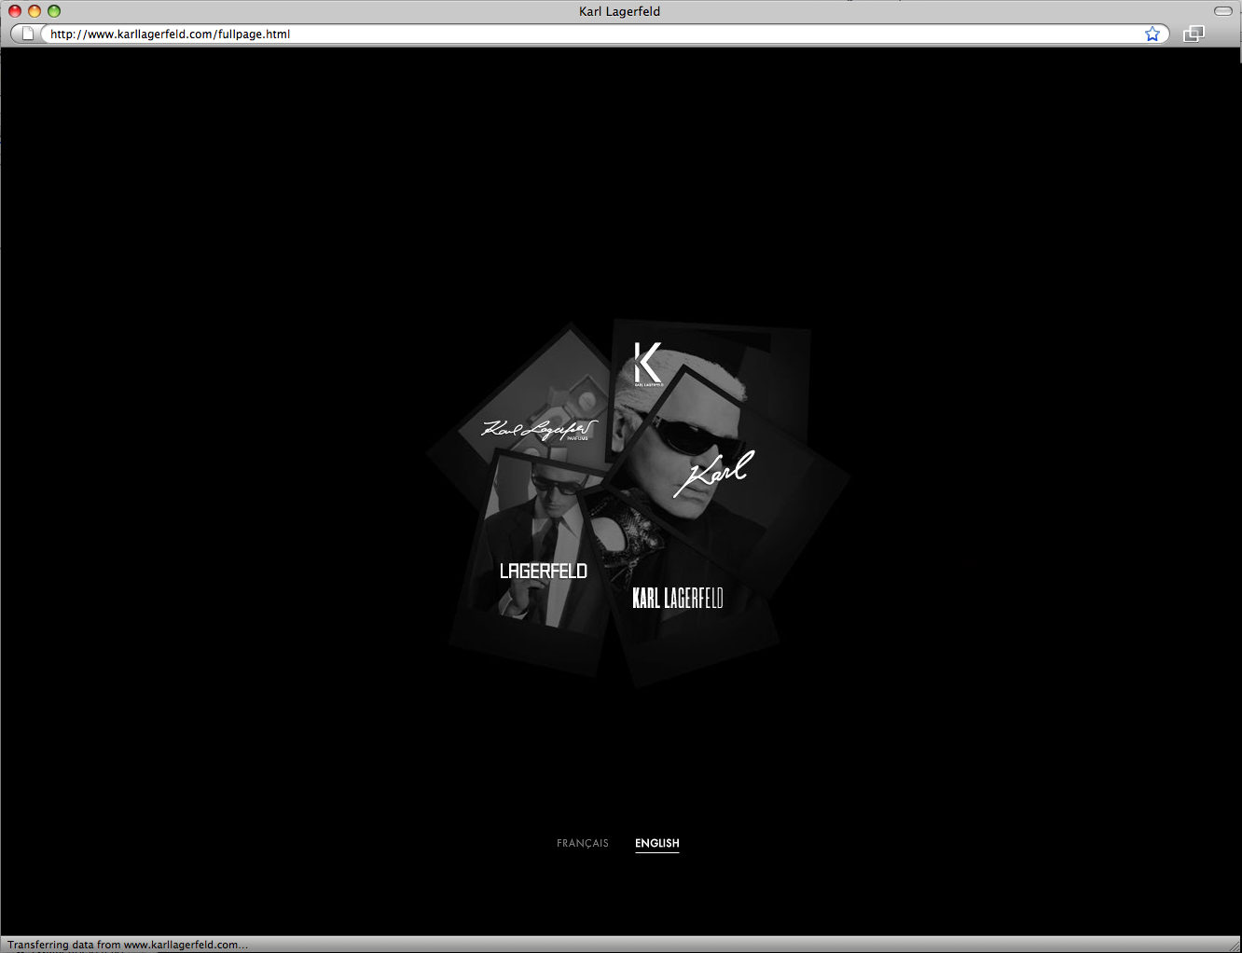
Task: Switch site language to FRANÇAIS
Action: point(583,843)
